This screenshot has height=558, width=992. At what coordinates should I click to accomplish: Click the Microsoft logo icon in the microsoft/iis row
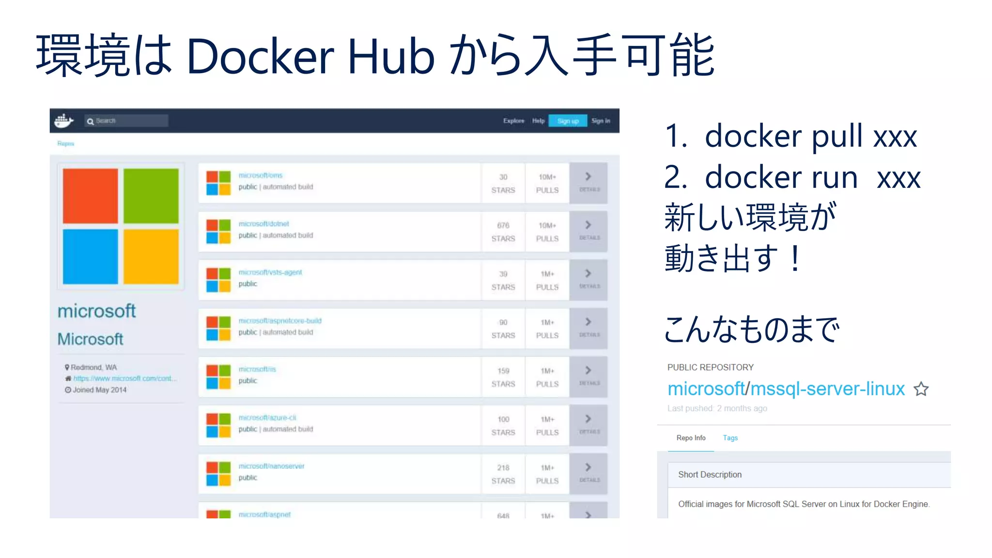[x=218, y=377]
